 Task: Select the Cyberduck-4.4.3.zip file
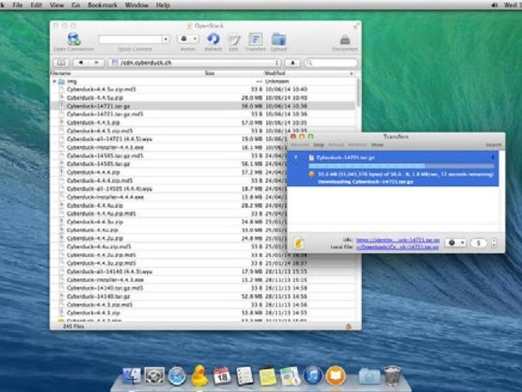click(94, 313)
